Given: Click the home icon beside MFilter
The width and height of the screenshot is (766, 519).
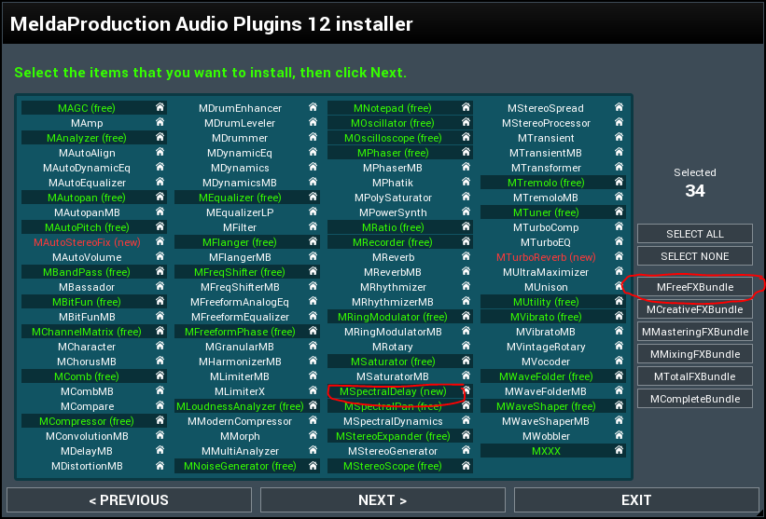Looking at the screenshot, I should coord(313,226).
